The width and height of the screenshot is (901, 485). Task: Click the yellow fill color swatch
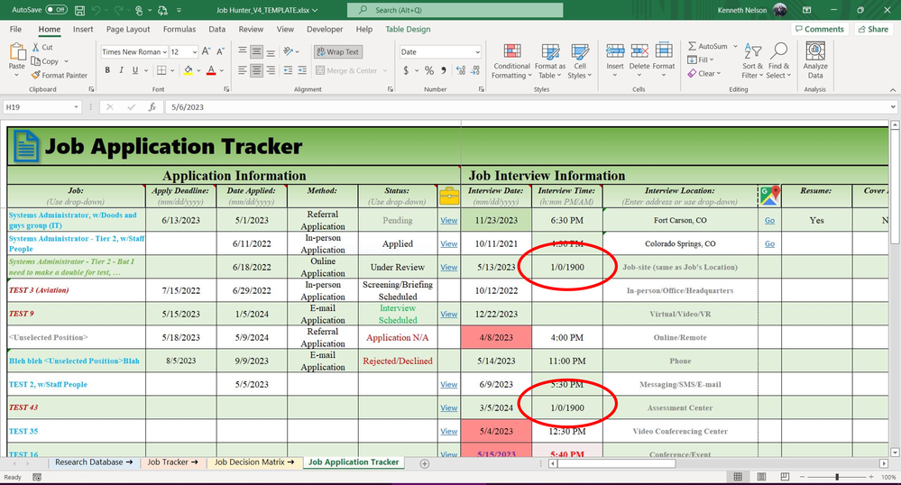click(188, 70)
